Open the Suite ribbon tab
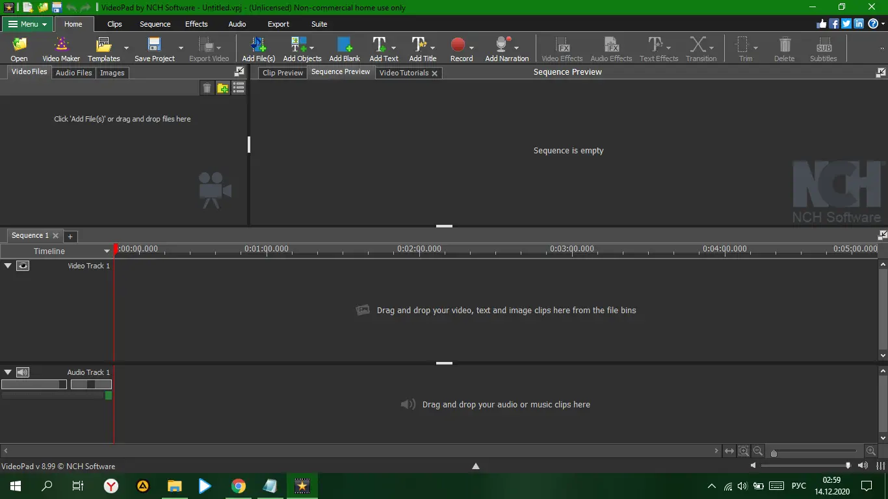This screenshot has width=888, height=499. coord(319,24)
